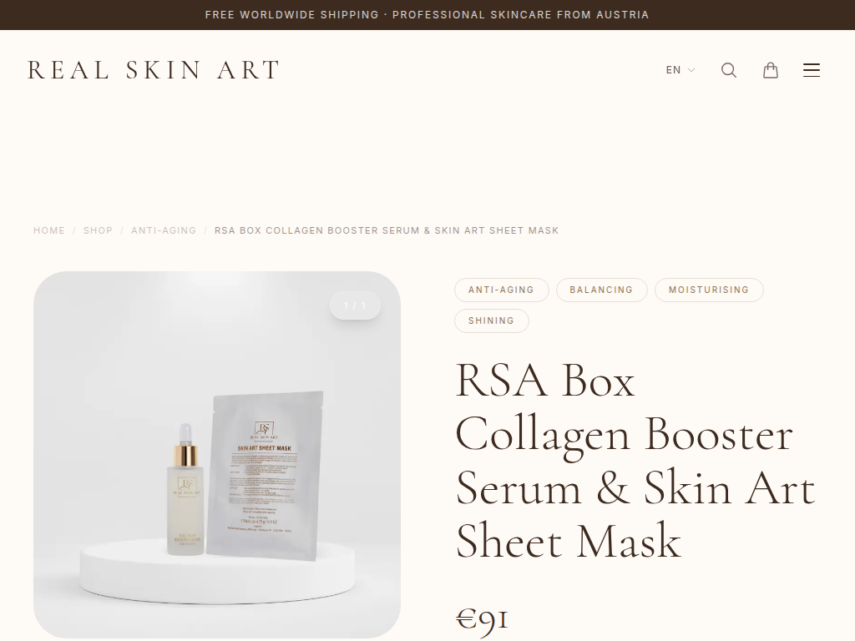Image resolution: width=855 pixels, height=641 pixels.
Task: Click the 1 / 1 image counter
Action: pos(355,305)
